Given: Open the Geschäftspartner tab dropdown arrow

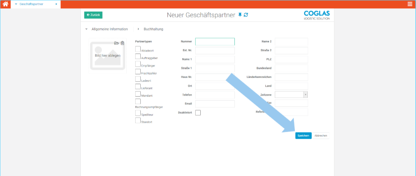Looking at the screenshot, I should tap(16, 4).
